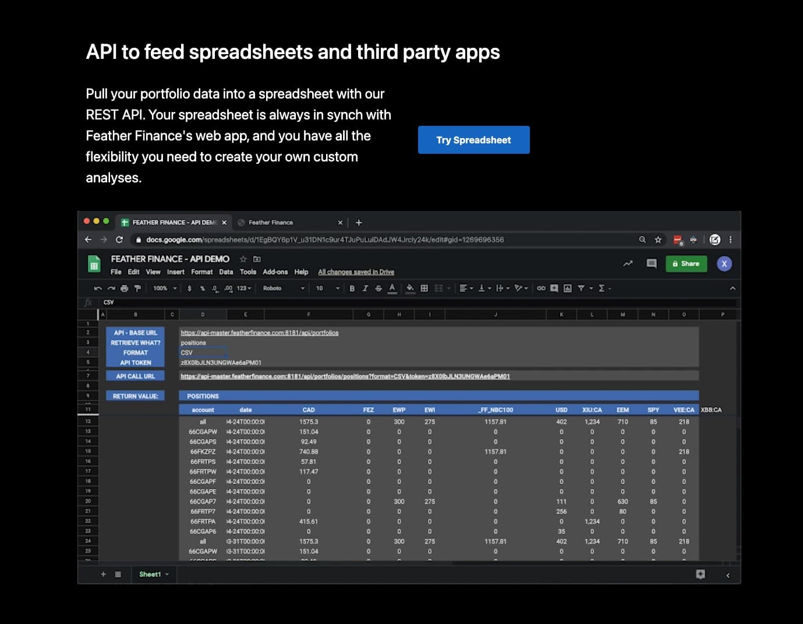Open the Tools menu
Screen dimensions: 803x624
pyautogui.click(x=248, y=272)
